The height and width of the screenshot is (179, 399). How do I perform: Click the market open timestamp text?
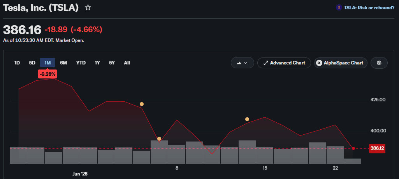pyautogui.click(x=44, y=40)
